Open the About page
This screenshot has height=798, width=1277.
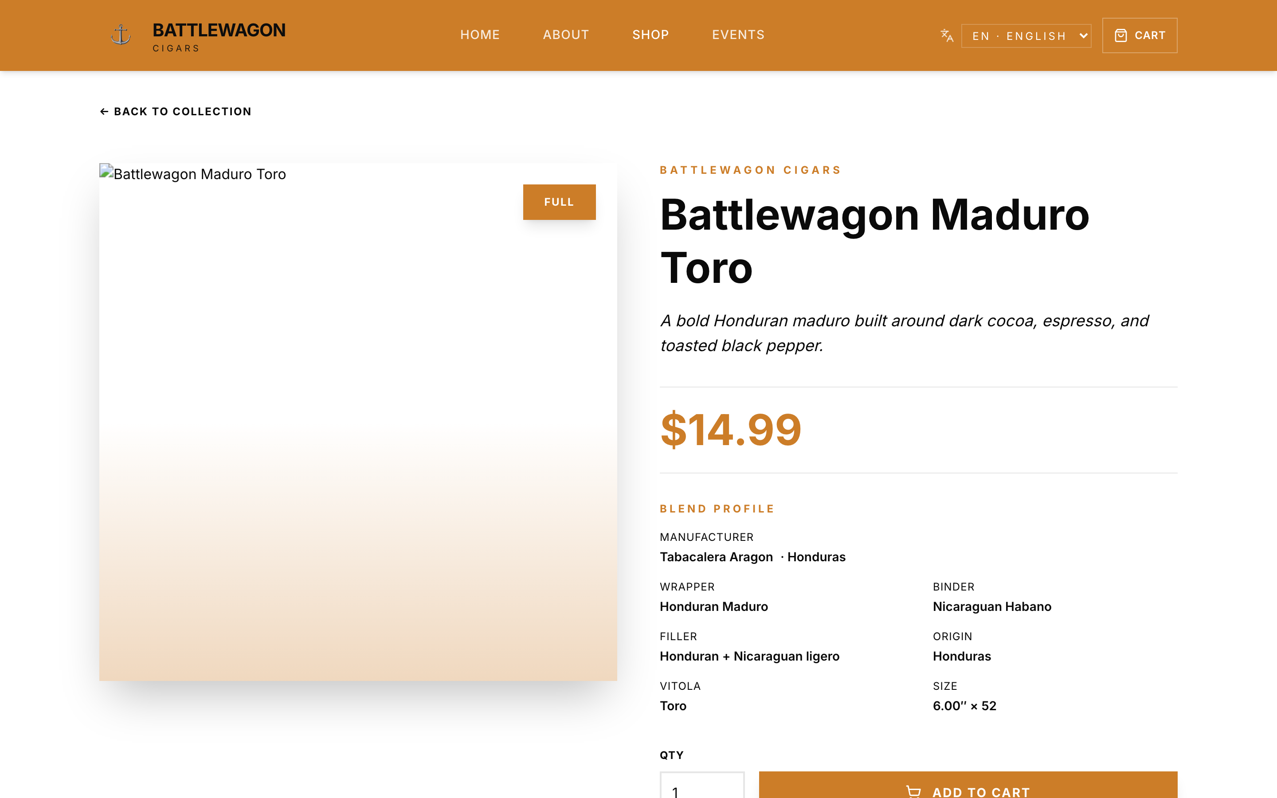pos(566,35)
